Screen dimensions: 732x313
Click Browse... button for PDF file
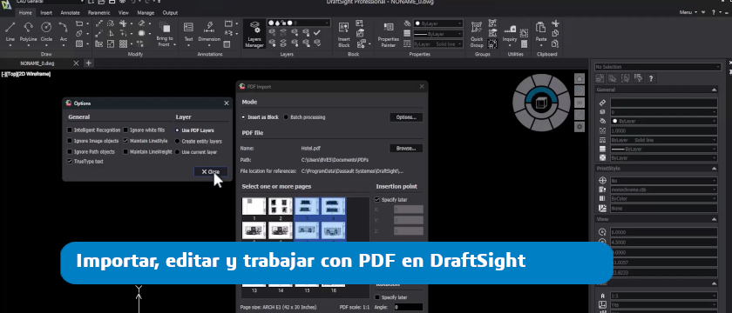coord(406,149)
